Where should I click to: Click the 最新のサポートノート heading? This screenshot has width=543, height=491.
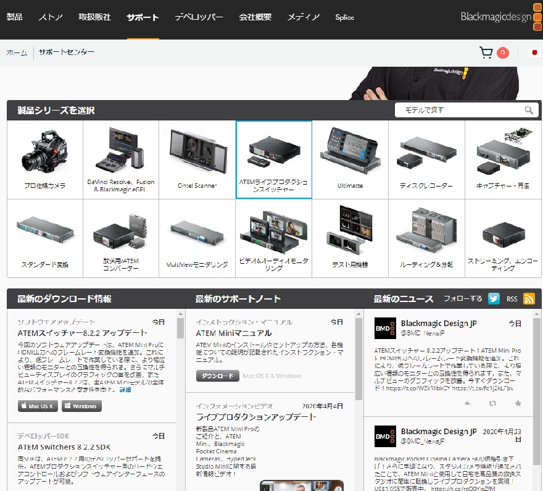coord(238,299)
